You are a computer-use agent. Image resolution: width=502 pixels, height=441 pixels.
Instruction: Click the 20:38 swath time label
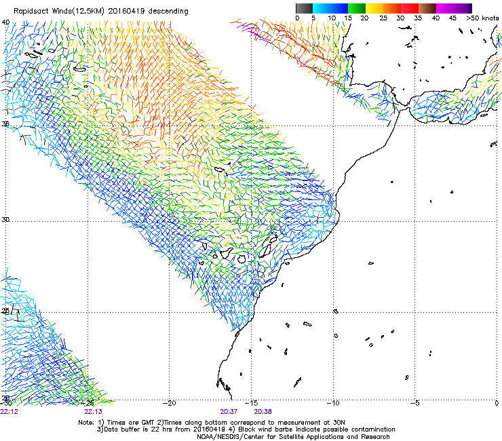click(x=263, y=412)
